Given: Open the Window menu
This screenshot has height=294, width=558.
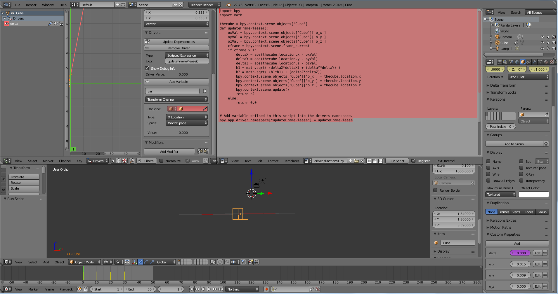Looking at the screenshot, I should (48, 5).
